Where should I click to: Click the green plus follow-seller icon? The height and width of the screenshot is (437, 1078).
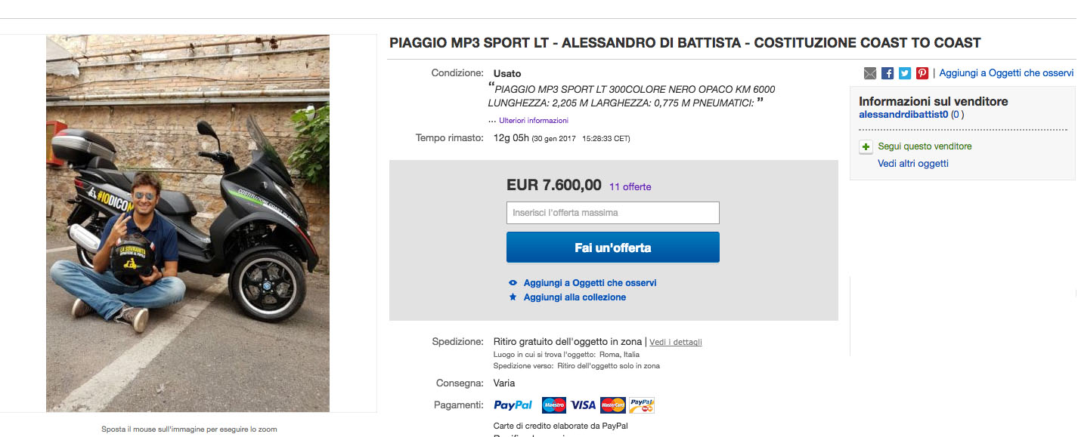(866, 147)
